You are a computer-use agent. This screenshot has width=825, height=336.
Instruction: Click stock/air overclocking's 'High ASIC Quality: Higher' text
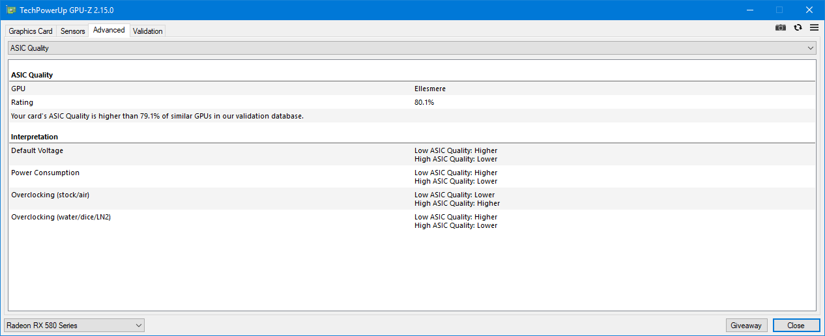[x=457, y=203]
